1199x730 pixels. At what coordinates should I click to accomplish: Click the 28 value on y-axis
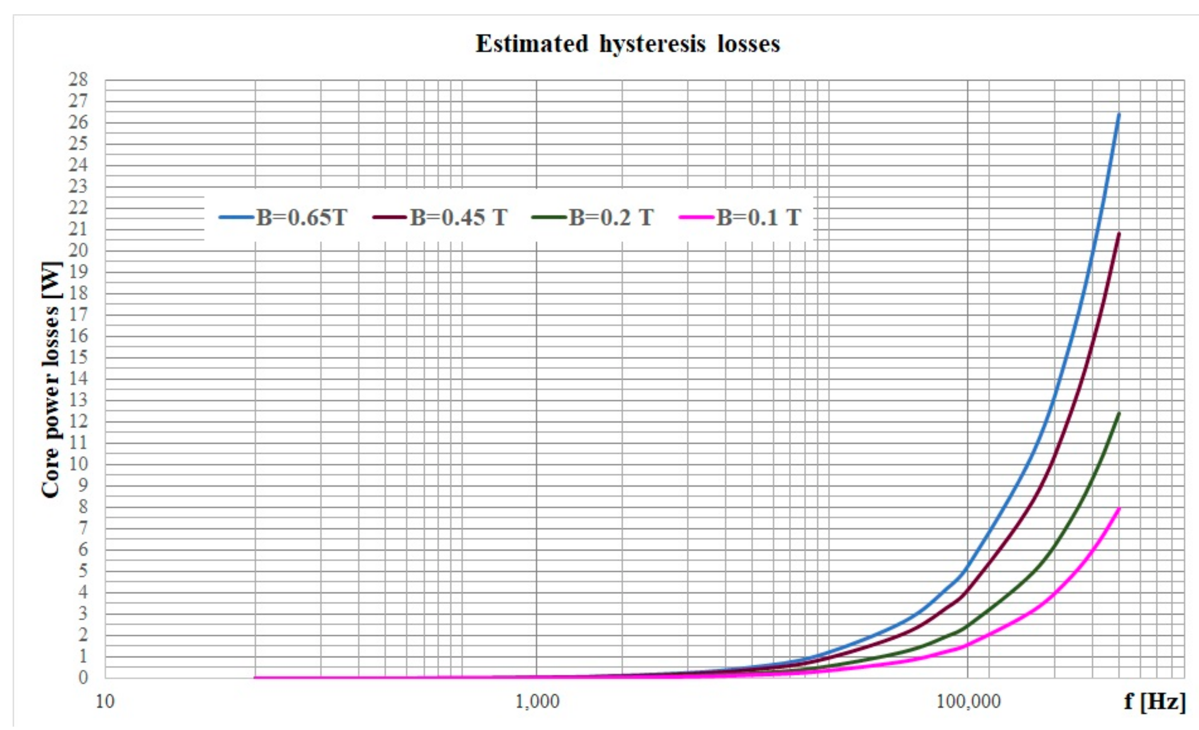click(78, 80)
